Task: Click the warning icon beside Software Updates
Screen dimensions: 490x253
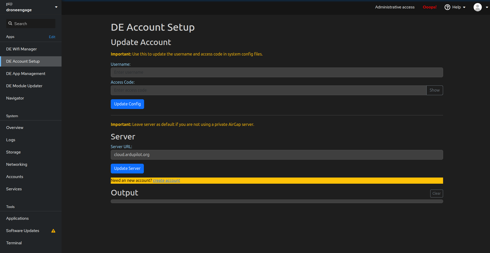Action: pos(53,231)
